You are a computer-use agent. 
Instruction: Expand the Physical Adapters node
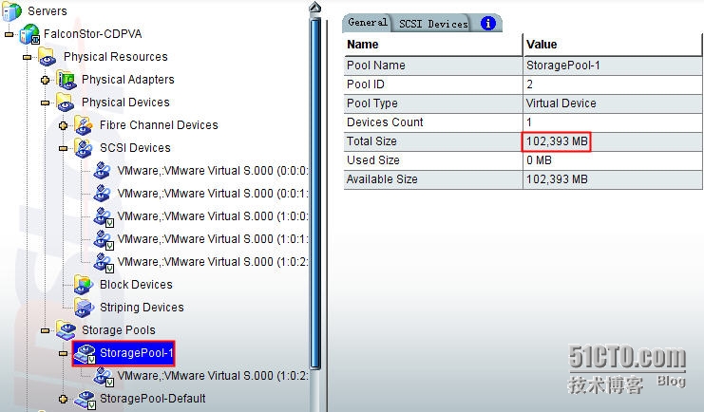(45, 80)
